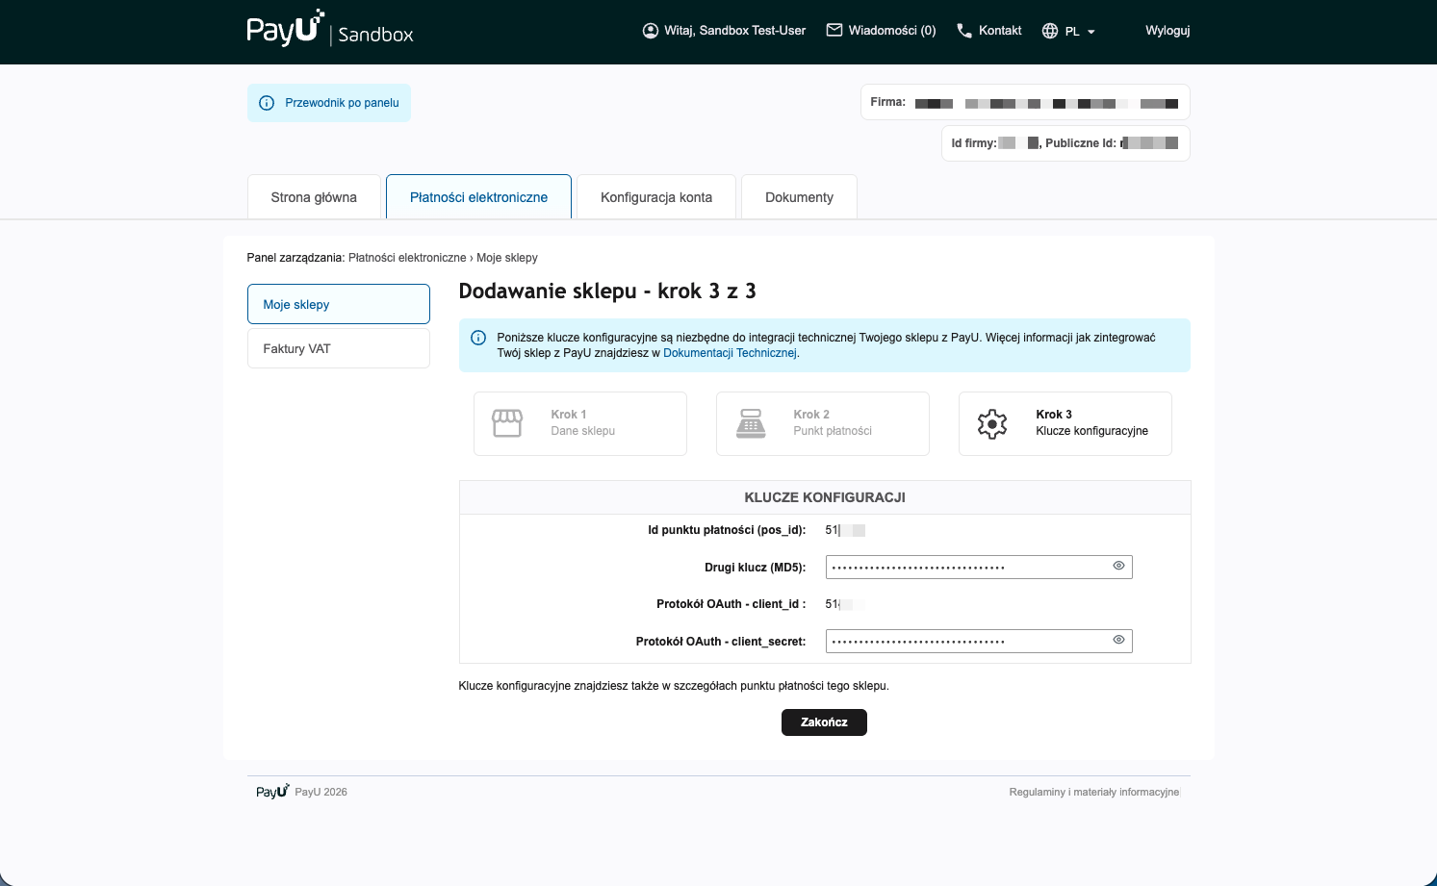Click the Zakończ button

click(824, 722)
